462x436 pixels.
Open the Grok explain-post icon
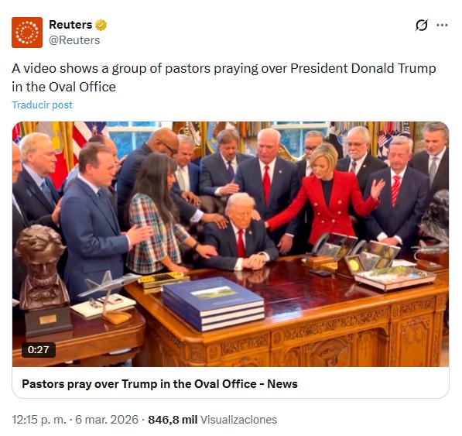click(x=421, y=25)
